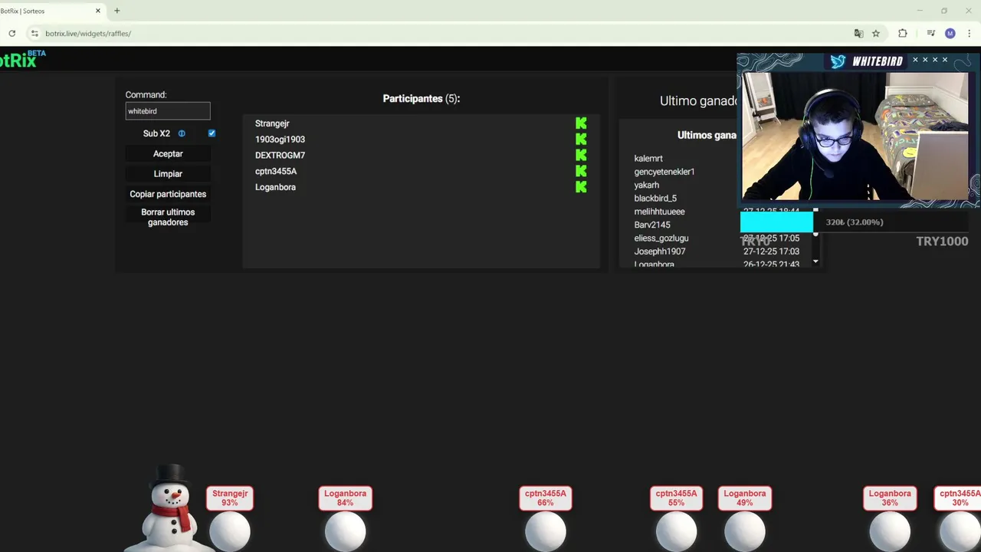Click the Kick icon next to Loganbora
981x552 pixels.
tap(581, 187)
